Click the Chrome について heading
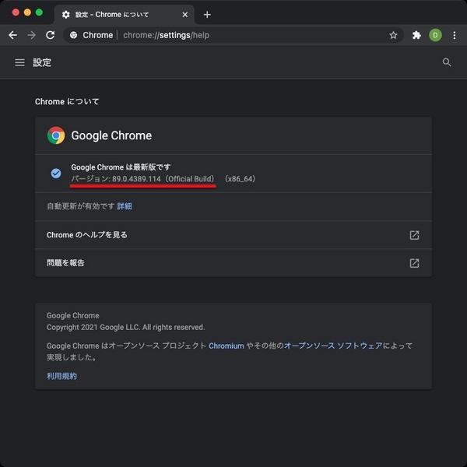Image resolution: width=467 pixels, height=467 pixels. click(67, 101)
